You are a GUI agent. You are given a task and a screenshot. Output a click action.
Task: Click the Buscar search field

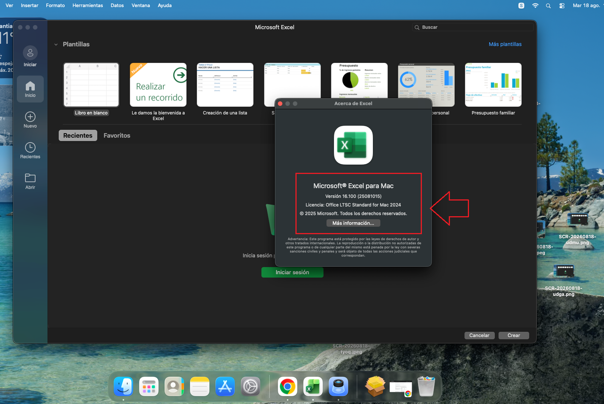[x=473, y=27]
